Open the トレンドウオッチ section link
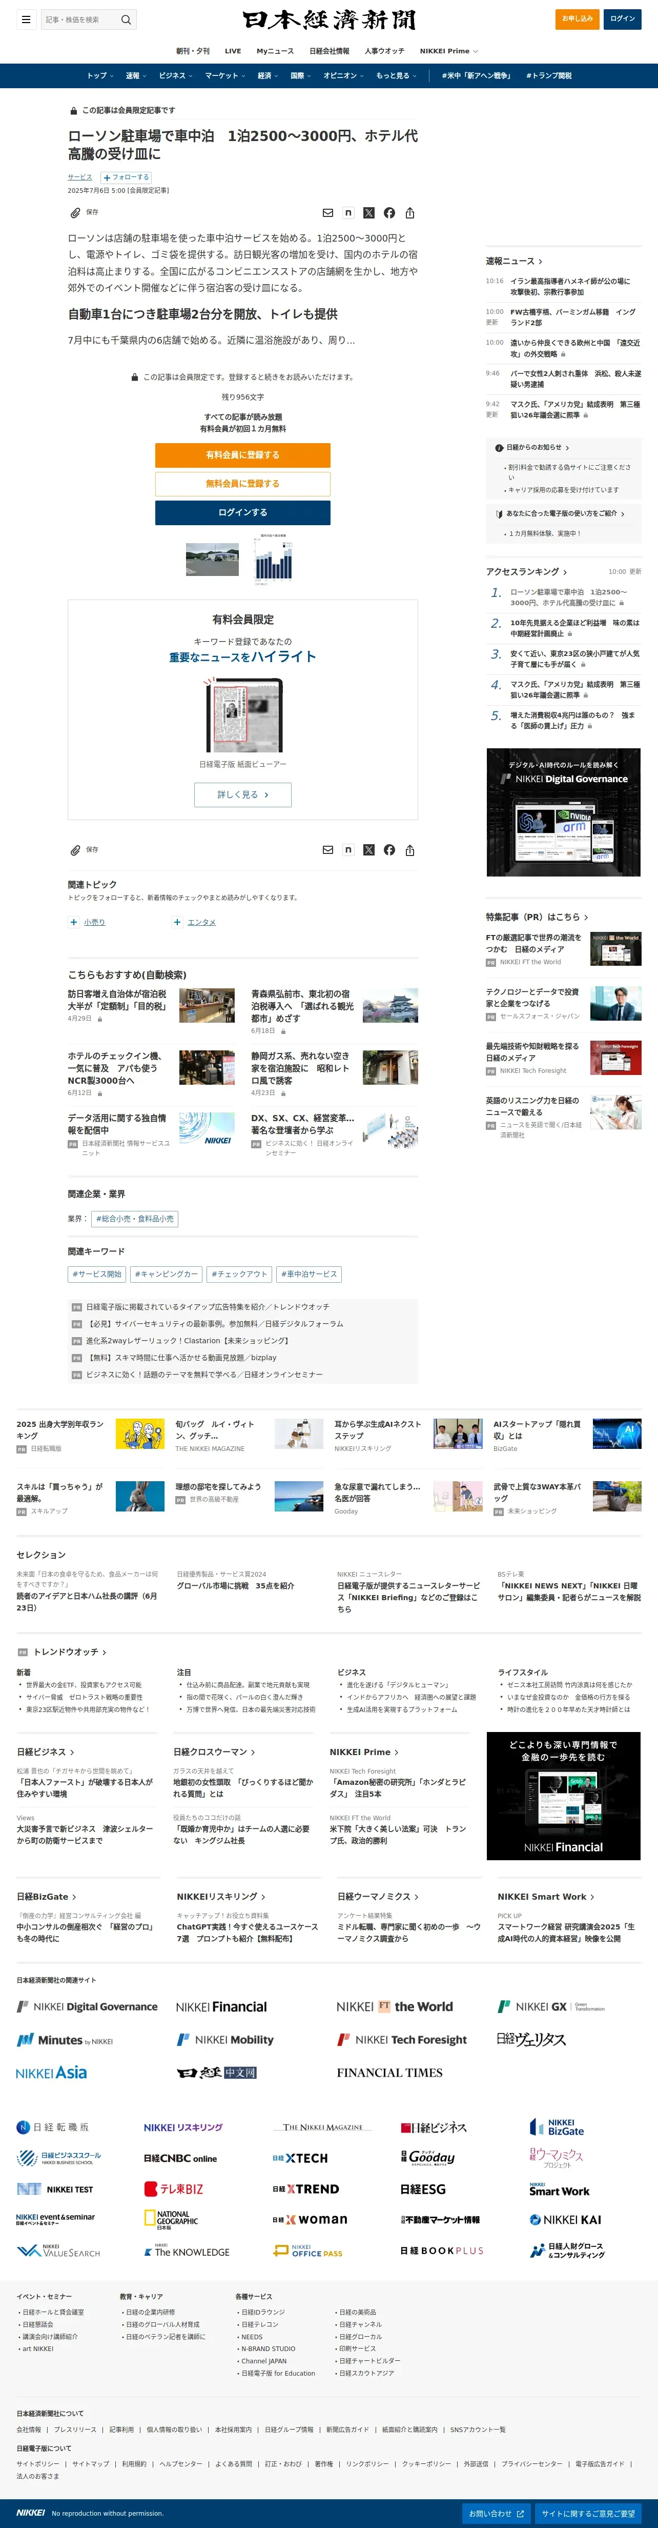This screenshot has width=658, height=2528. pos(70,1651)
